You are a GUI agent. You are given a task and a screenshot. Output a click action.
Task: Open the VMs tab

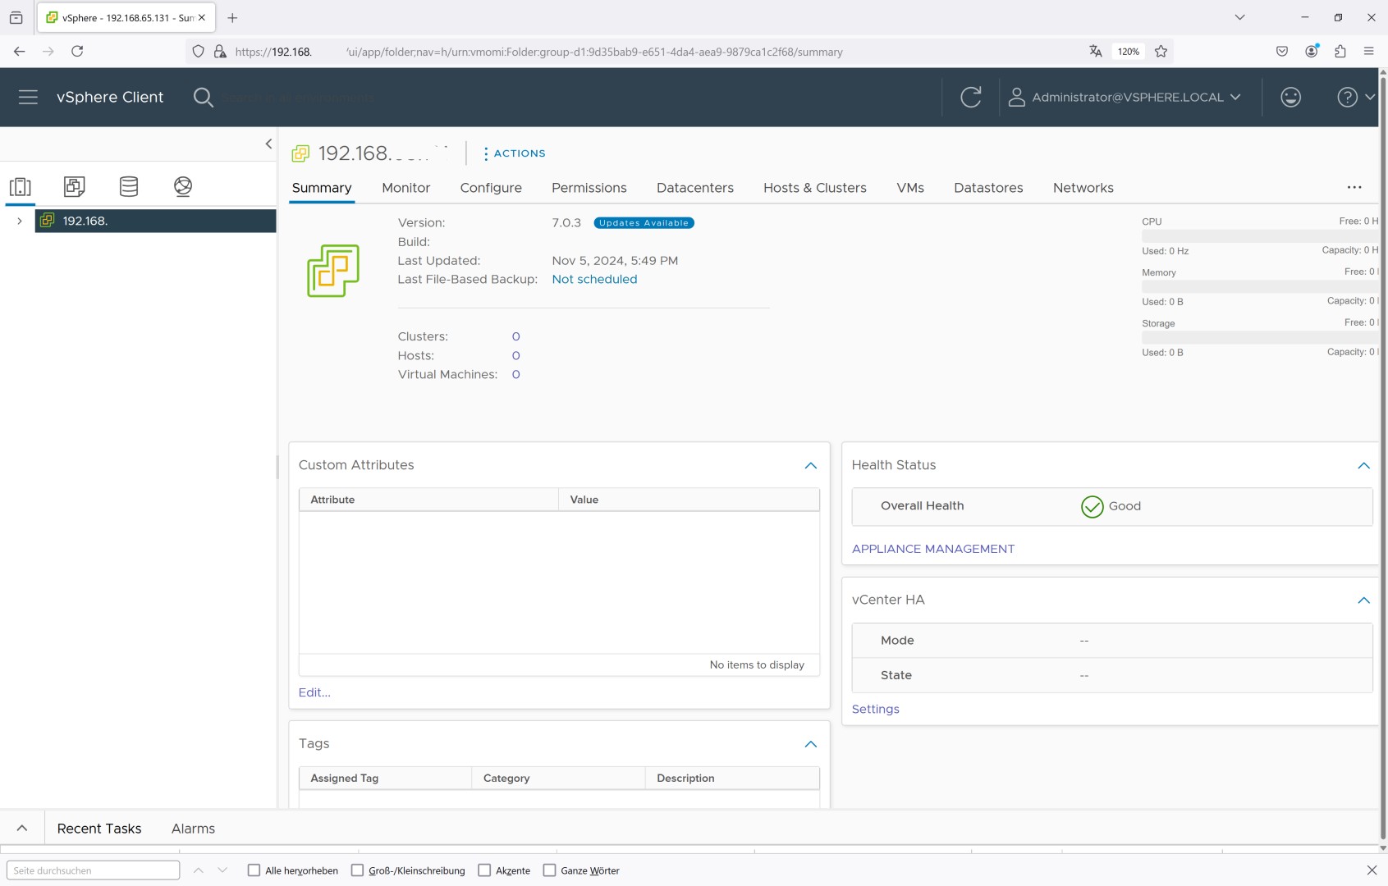[910, 188]
